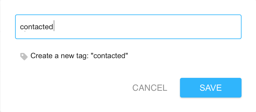Focus the tag name input field
The height and width of the screenshot is (112, 256).
[128, 27]
